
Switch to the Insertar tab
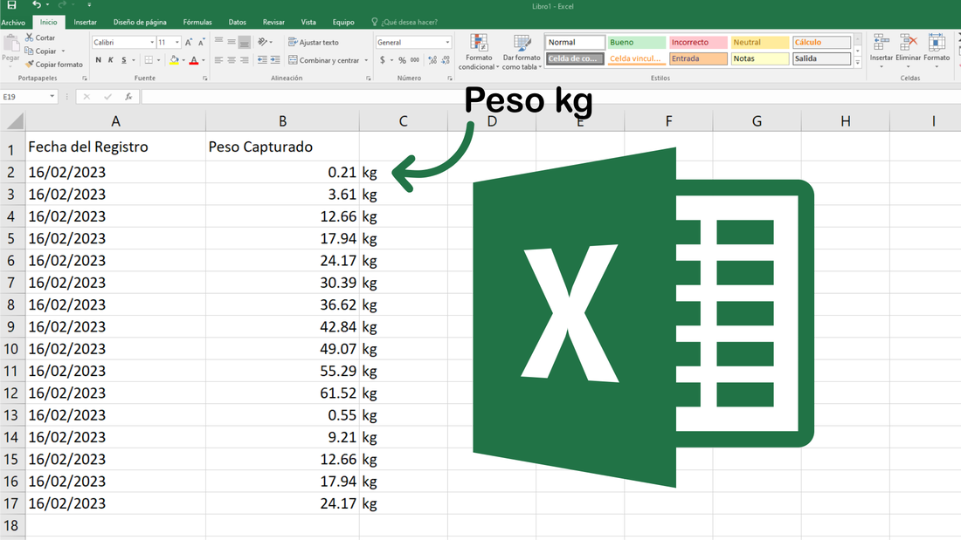click(86, 22)
